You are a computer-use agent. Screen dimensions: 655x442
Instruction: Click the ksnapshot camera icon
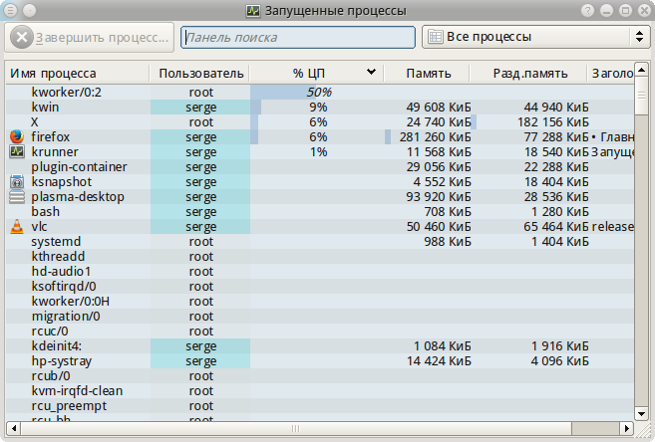(17, 181)
